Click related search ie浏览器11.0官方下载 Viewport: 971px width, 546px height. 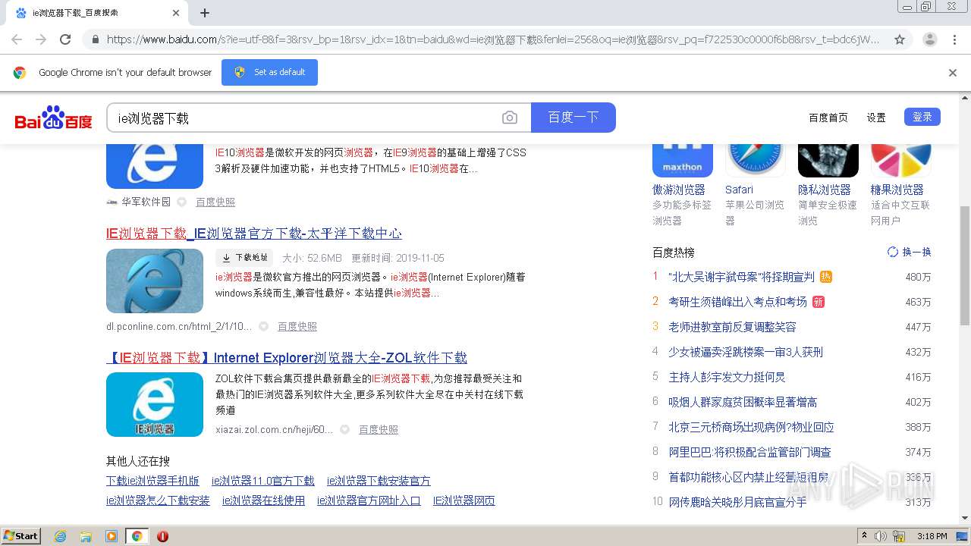(x=263, y=481)
